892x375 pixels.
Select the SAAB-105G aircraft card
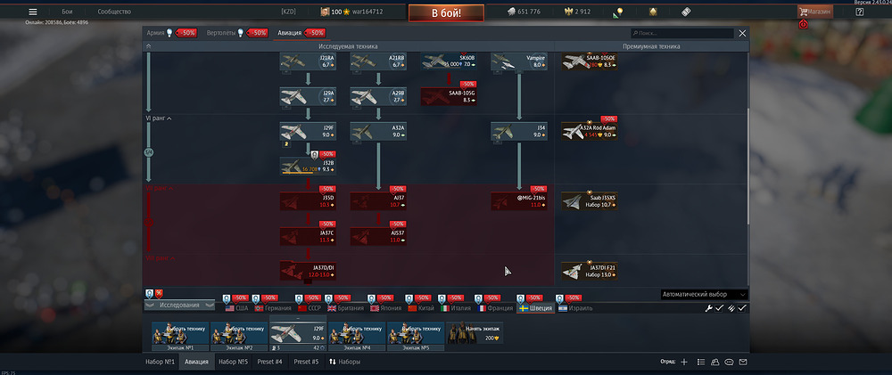click(449, 96)
